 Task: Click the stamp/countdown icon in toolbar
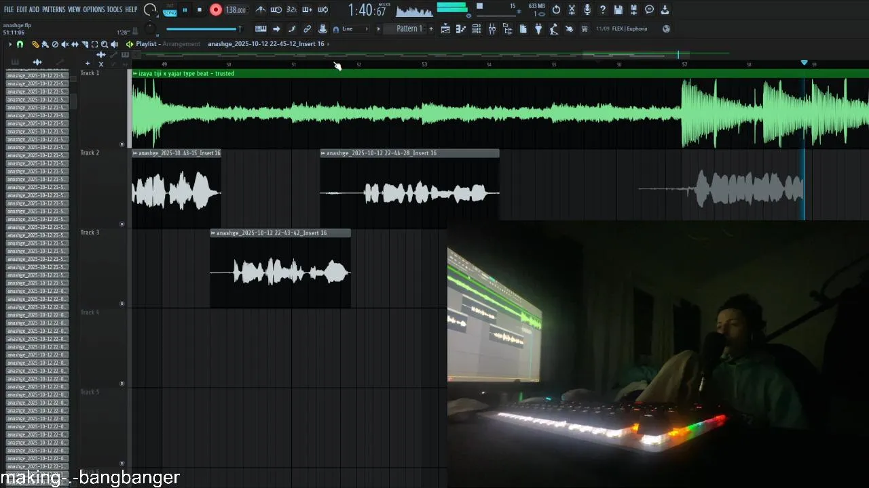pos(322,29)
